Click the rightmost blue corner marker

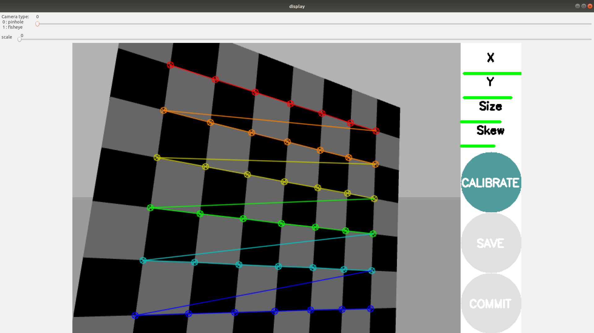pyautogui.click(x=370, y=309)
